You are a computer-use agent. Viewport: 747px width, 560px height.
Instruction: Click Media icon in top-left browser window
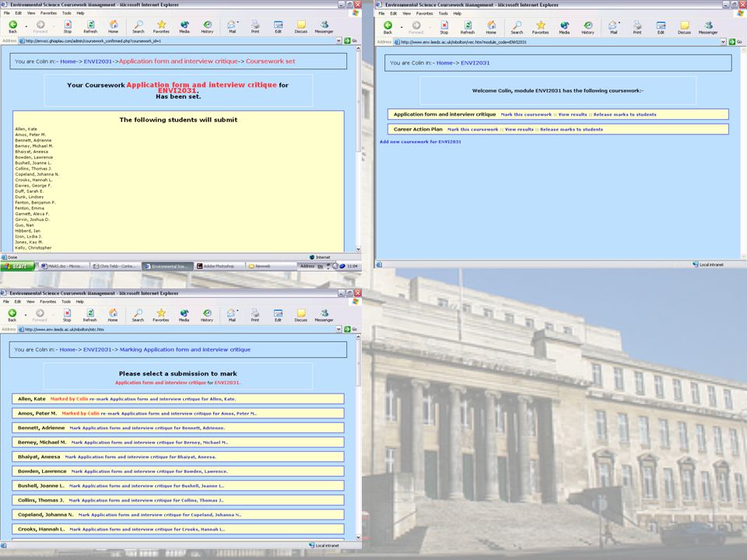pyautogui.click(x=184, y=26)
